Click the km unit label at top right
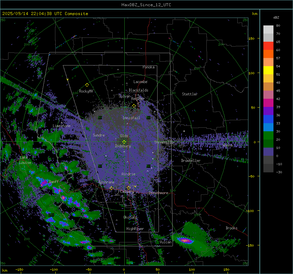 [x=255, y=14]
